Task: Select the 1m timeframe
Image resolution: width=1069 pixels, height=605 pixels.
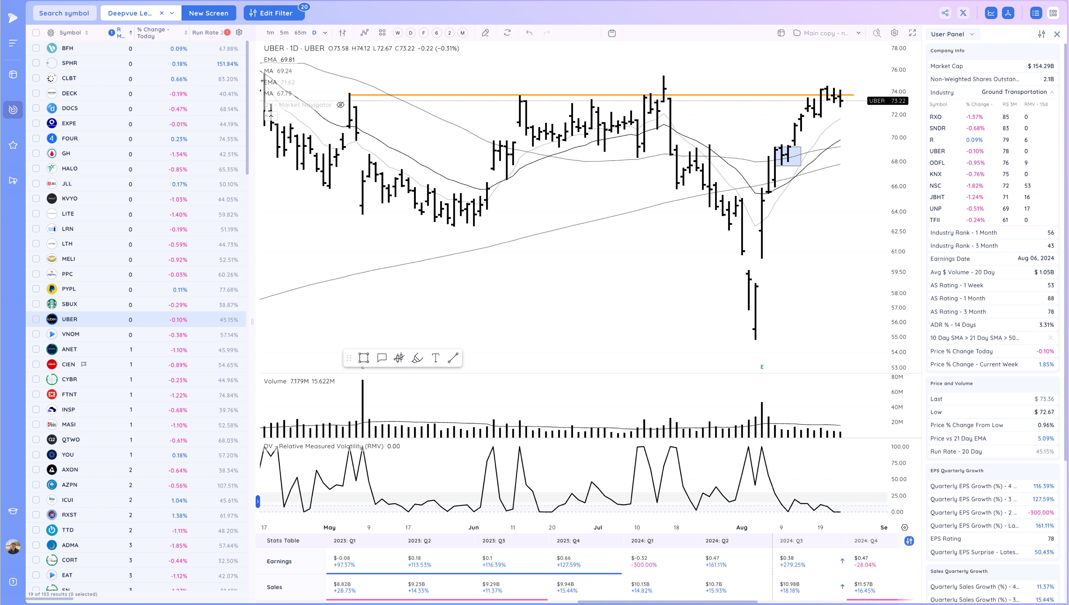Action: (x=270, y=33)
